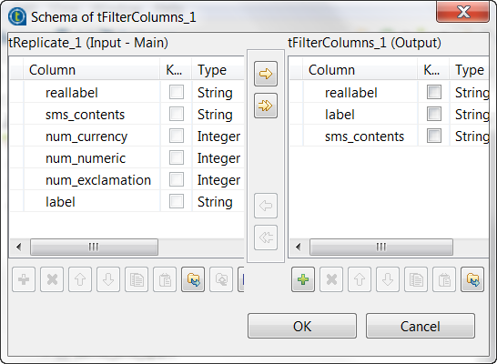This screenshot has width=497, height=364.
Task: Click the String type of input label
Action: (215, 202)
